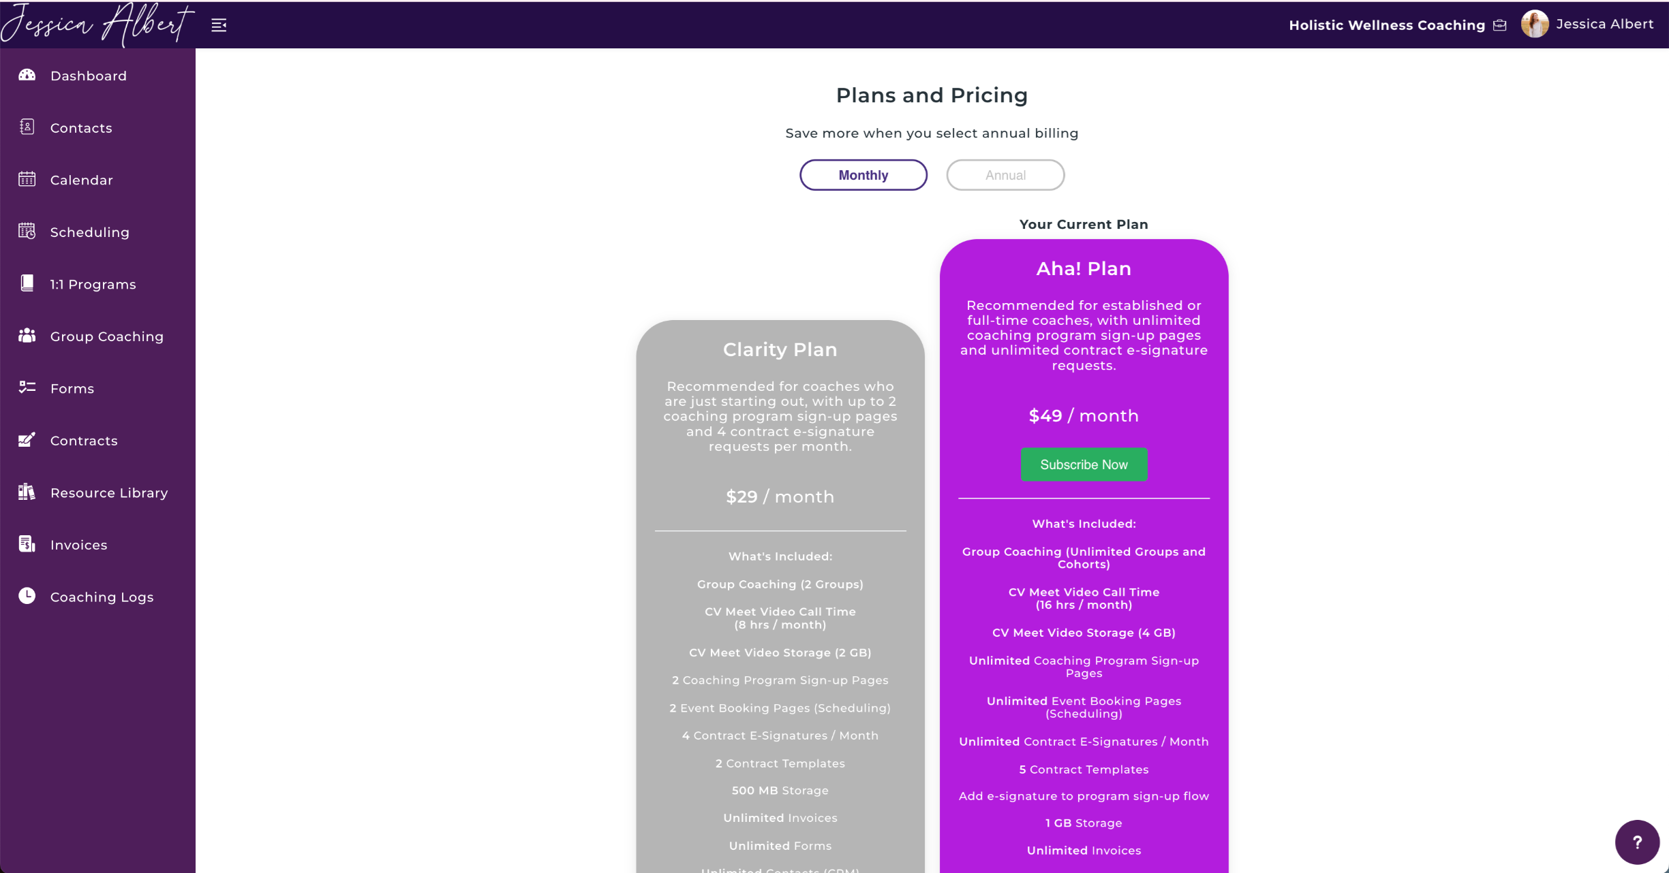Open the Forms checklist icon
The width and height of the screenshot is (1669, 873).
pos(27,387)
